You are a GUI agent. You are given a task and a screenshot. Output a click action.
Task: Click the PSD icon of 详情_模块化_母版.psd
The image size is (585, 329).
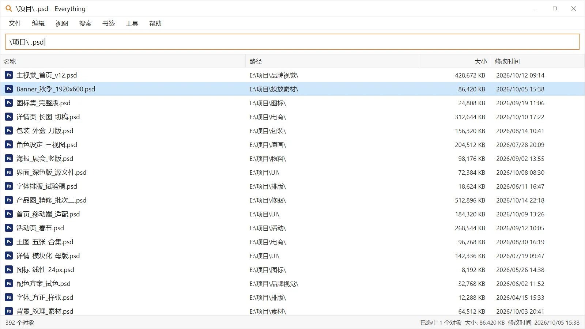coord(9,256)
